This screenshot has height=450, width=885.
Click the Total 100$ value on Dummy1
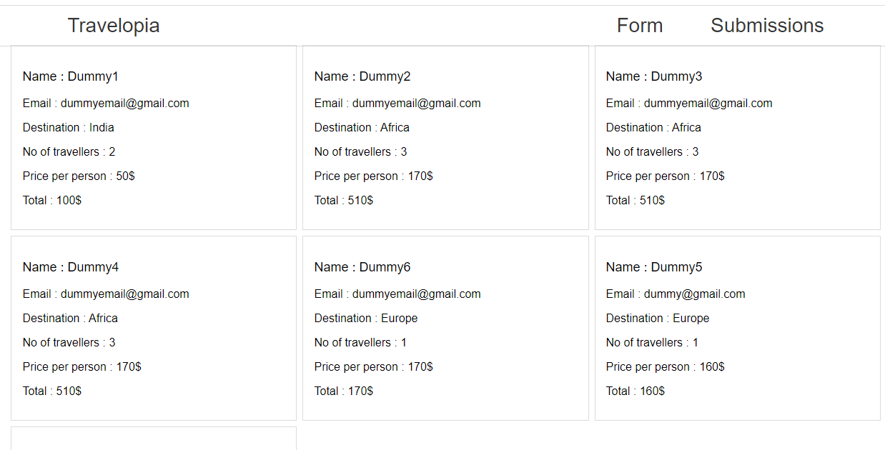[x=51, y=200]
